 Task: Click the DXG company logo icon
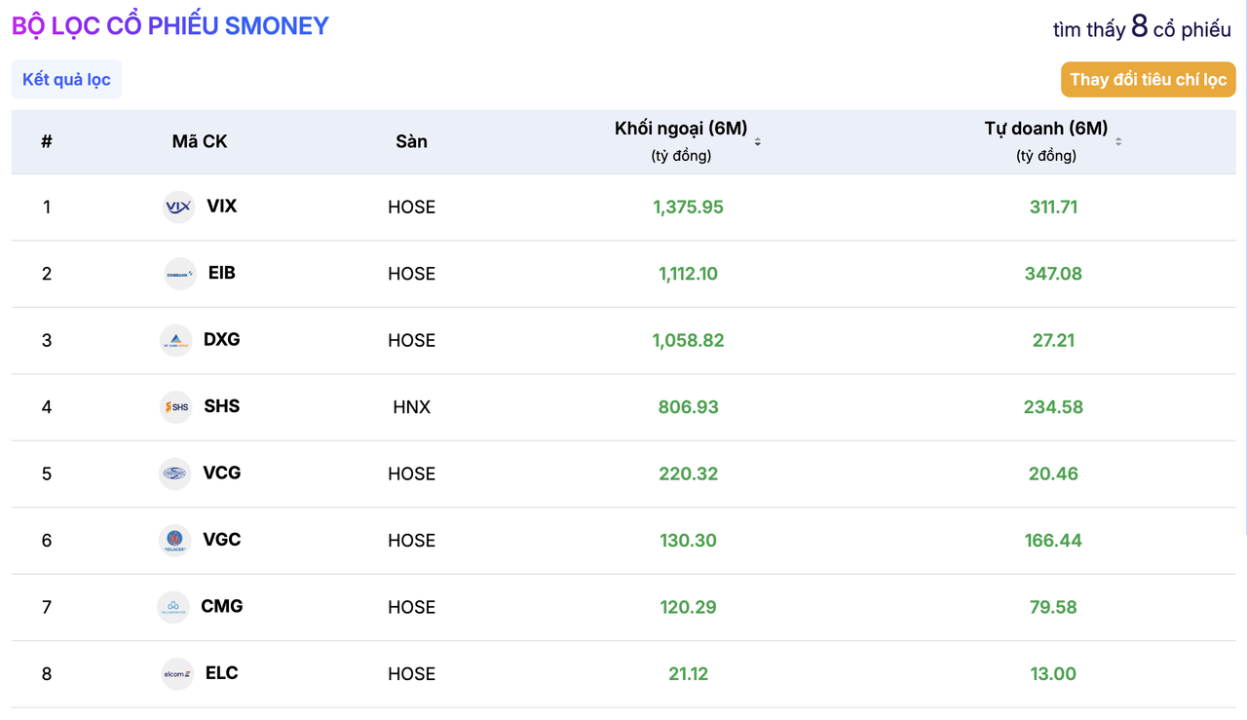(x=176, y=340)
